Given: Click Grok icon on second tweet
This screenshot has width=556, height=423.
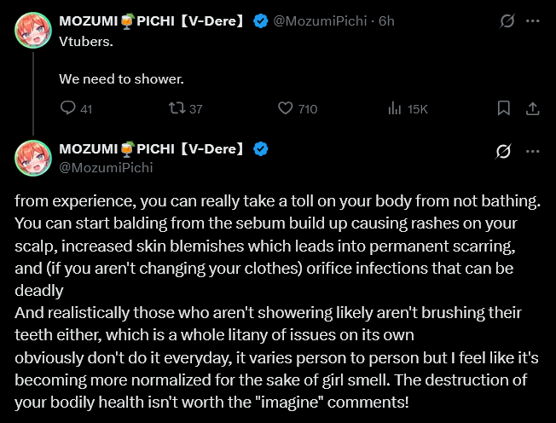Looking at the screenshot, I should coord(504,151).
